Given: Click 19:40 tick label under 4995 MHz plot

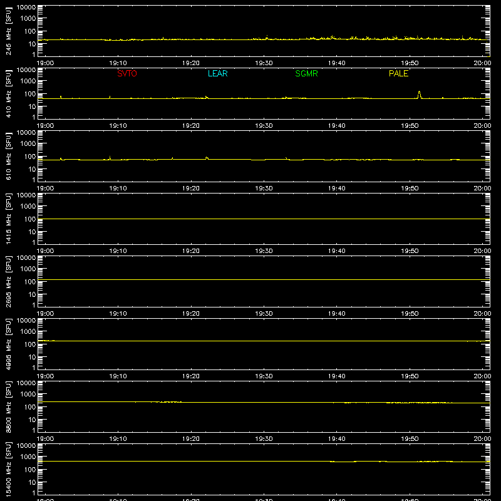Looking at the screenshot, I should 337,376.
